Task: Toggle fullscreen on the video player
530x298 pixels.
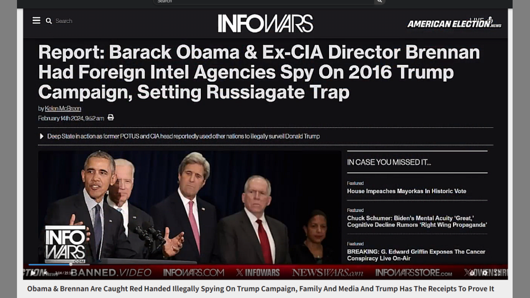Action: click(498, 273)
